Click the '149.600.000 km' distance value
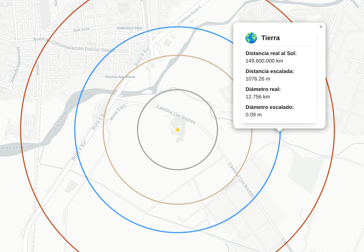Screen dimensions: 364x252 (x=264, y=61)
